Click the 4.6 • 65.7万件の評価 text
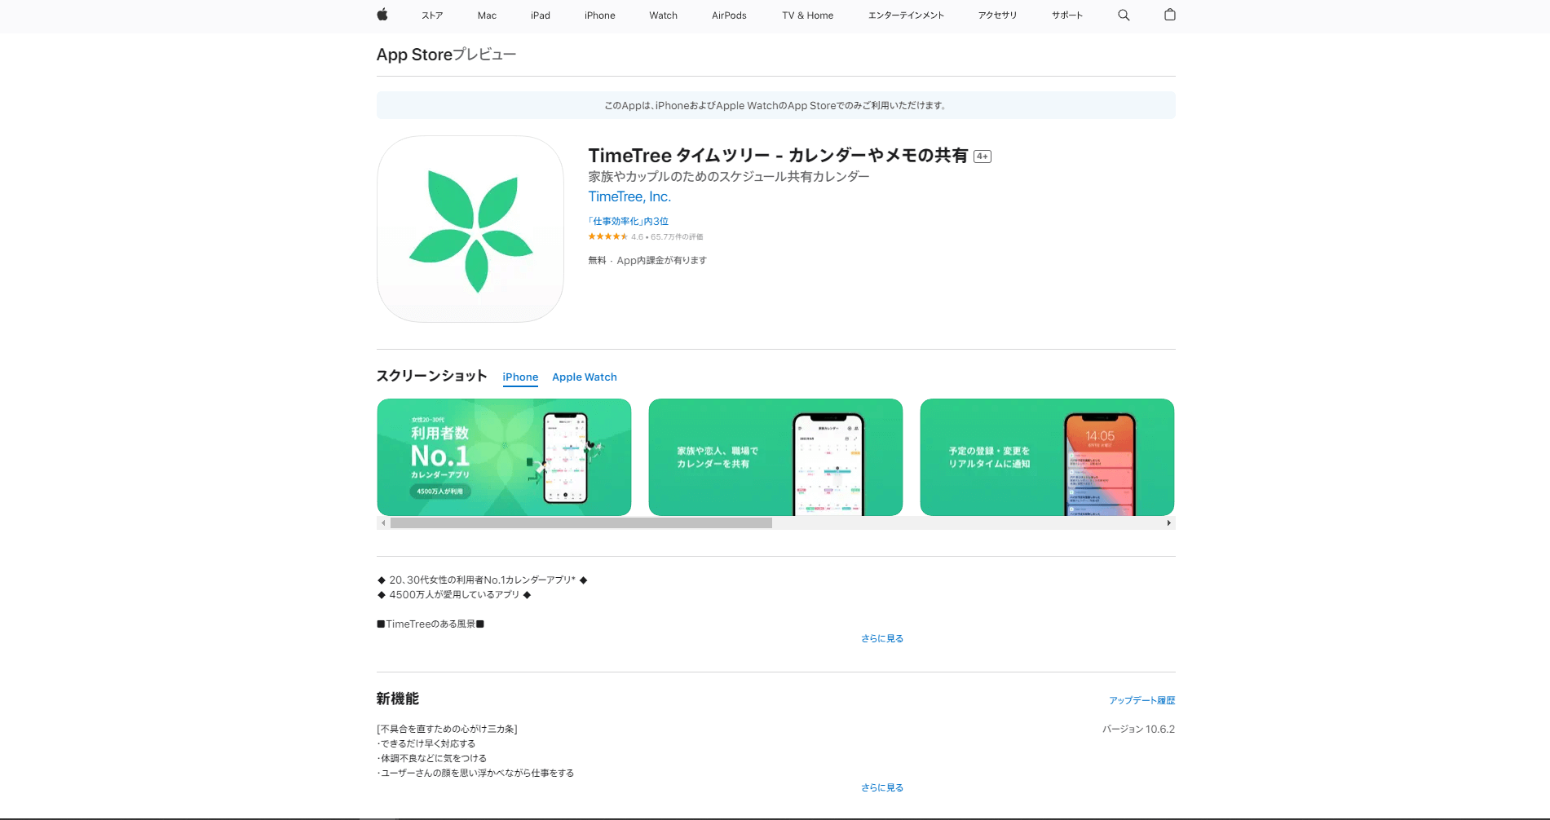 coord(667,237)
